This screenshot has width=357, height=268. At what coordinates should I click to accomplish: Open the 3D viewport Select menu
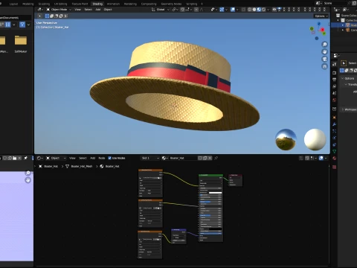(x=88, y=10)
